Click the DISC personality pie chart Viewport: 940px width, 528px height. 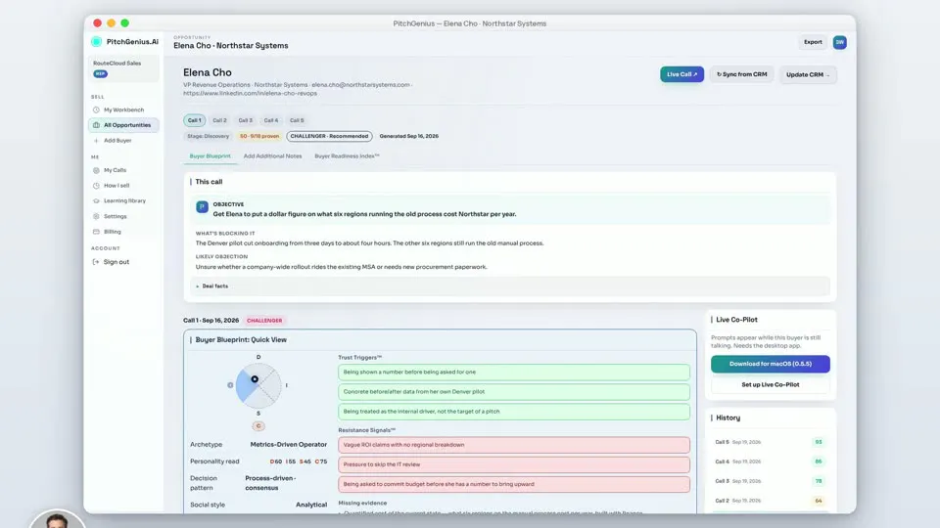click(x=258, y=385)
